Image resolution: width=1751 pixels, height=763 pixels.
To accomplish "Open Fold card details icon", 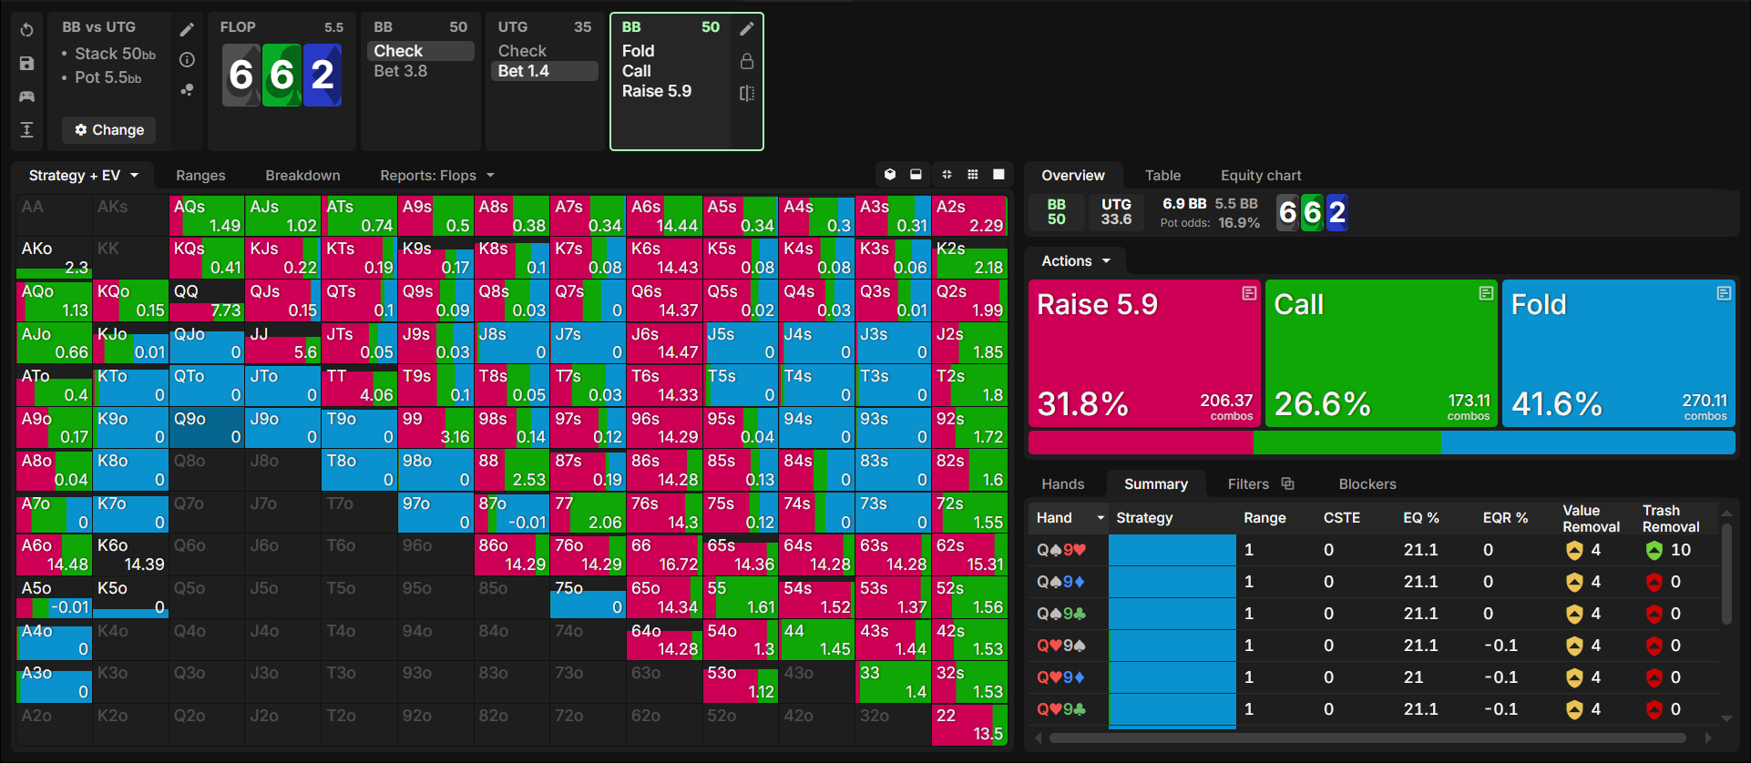I will tap(1724, 293).
